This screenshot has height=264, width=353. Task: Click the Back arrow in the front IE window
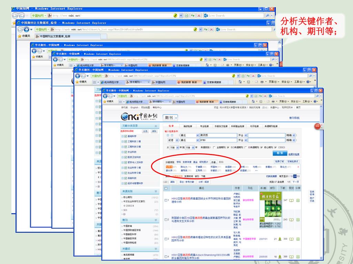(x=105, y=96)
